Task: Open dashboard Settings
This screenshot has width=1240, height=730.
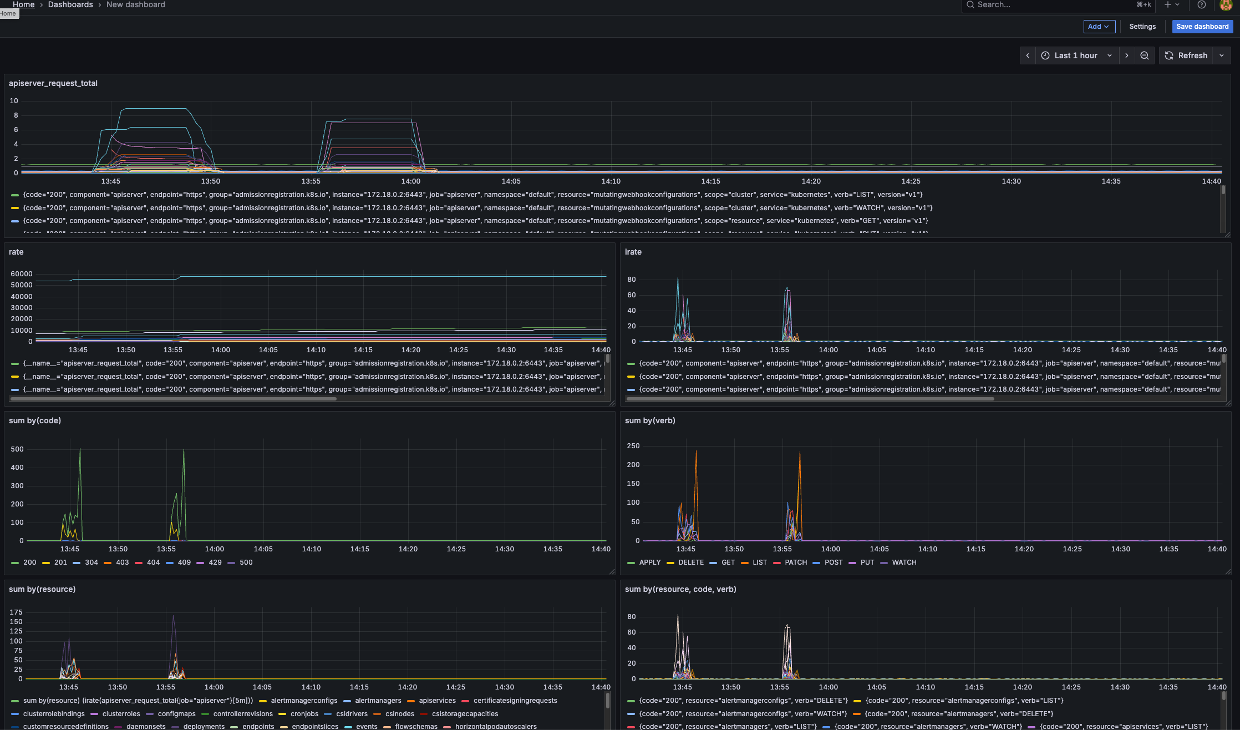Action: pos(1142,27)
